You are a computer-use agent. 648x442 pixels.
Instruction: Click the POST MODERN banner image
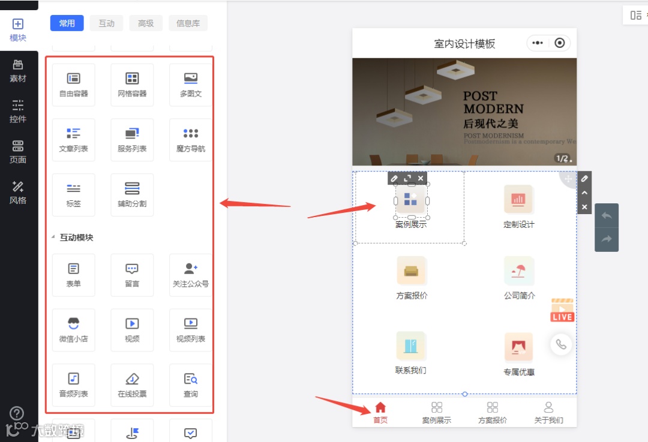(x=464, y=112)
